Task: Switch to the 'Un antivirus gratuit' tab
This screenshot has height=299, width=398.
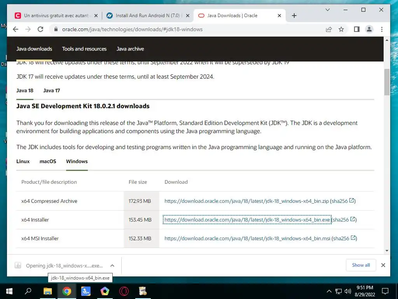Action: [56, 16]
